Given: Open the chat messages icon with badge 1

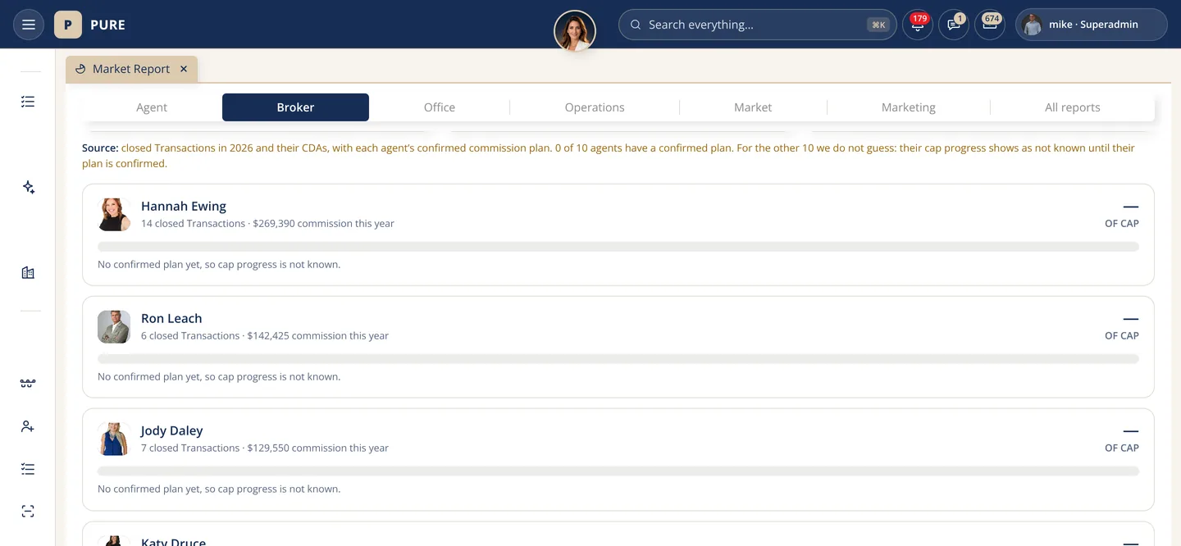Looking at the screenshot, I should coord(954,25).
